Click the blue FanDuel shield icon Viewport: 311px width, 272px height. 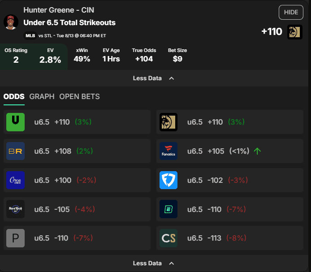click(168, 180)
